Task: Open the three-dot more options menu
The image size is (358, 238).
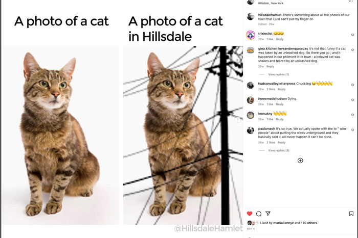Action: click(x=351, y=2)
